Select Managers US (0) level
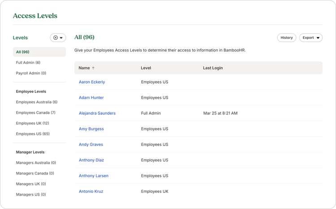Viewport: 336px width, 209px height. (31, 194)
